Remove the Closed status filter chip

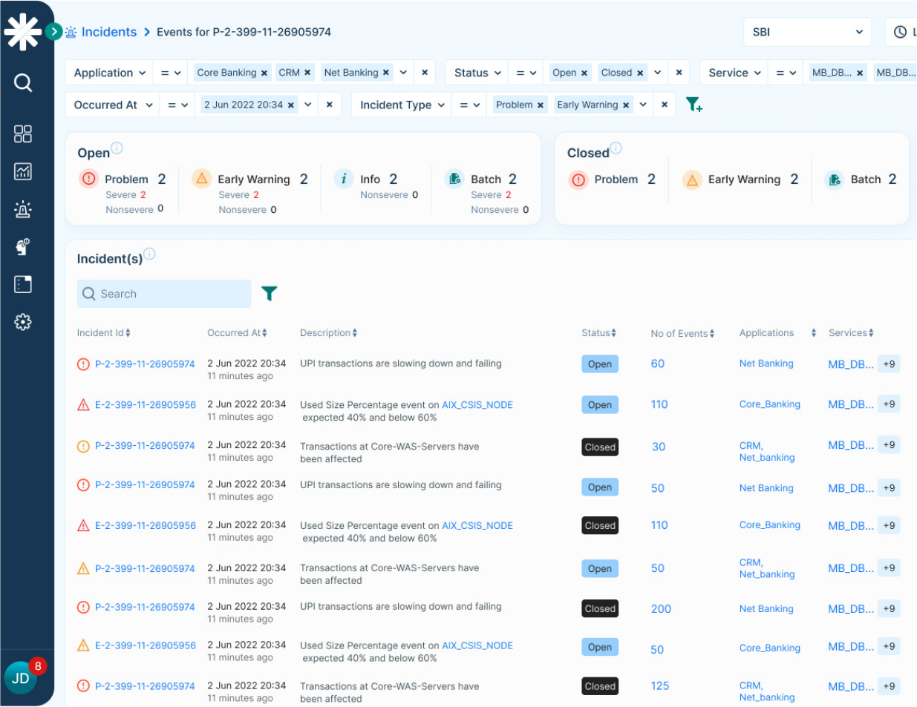[x=640, y=73]
